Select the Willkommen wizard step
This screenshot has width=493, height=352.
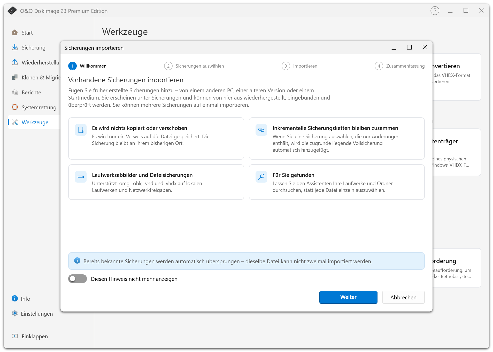coord(87,66)
